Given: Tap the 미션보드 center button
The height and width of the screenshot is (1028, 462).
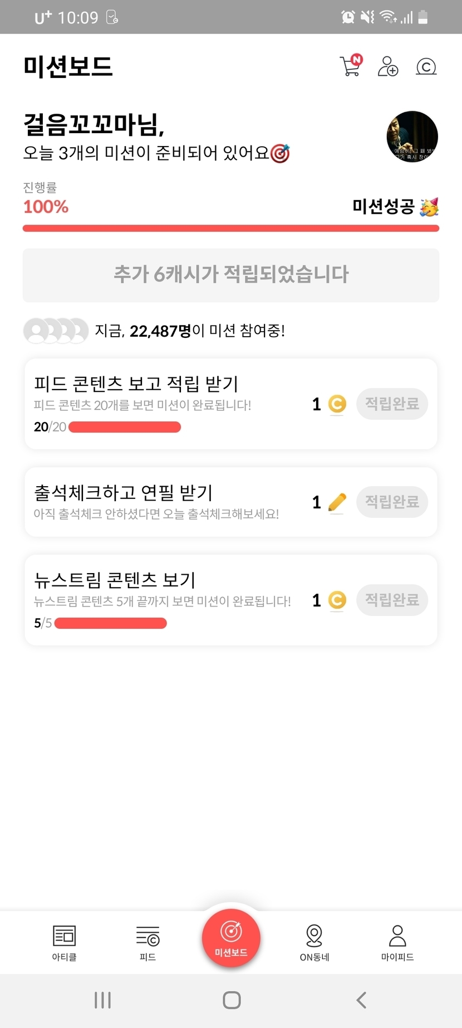Looking at the screenshot, I should click(231, 938).
